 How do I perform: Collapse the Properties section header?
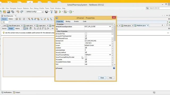56,24
